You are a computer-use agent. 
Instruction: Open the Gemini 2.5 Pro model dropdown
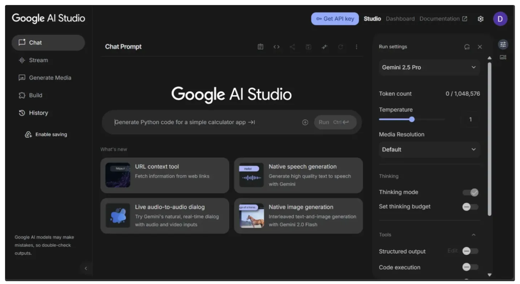pyautogui.click(x=429, y=67)
